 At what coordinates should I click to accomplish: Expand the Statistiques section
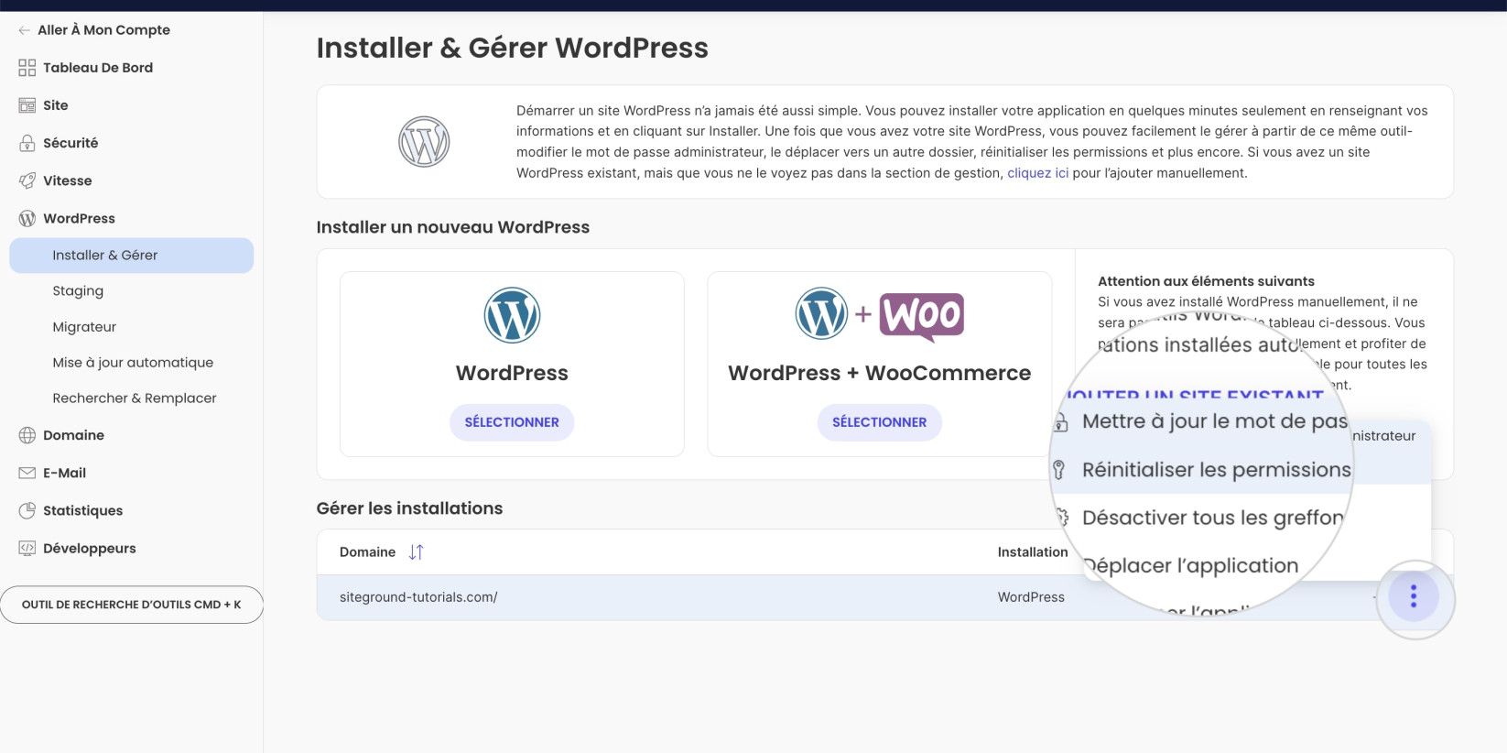click(x=82, y=510)
